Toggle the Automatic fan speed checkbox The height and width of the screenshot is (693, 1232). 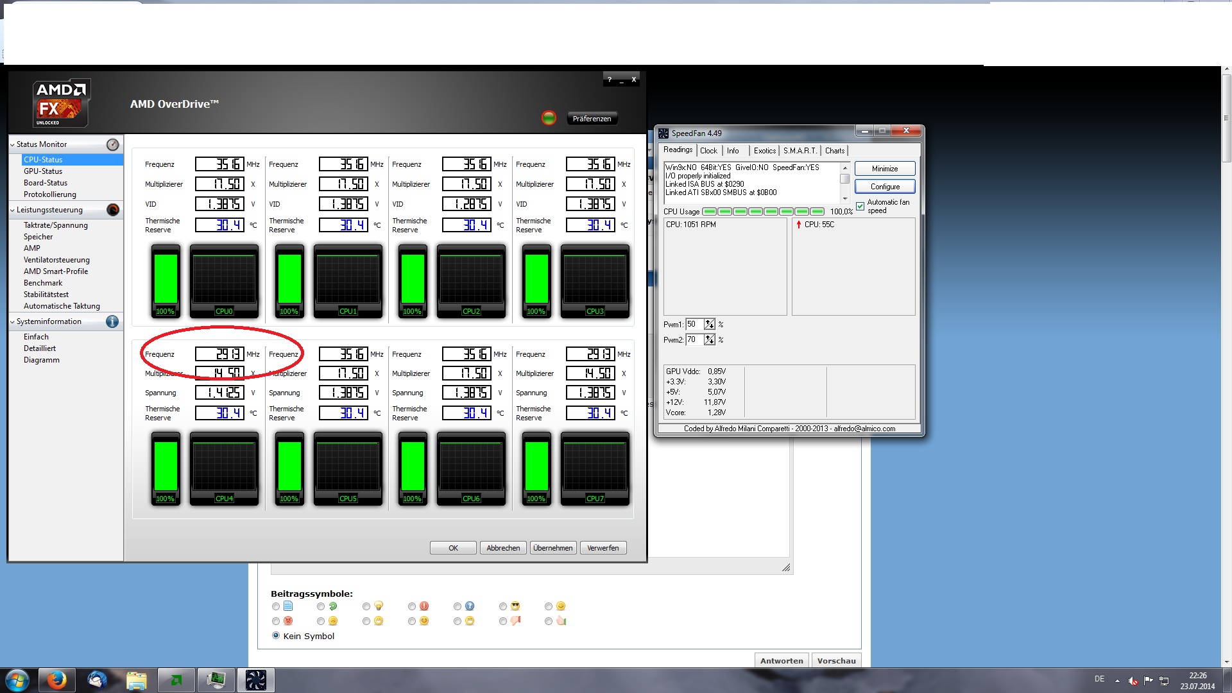pyautogui.click(x=860, y=206)
